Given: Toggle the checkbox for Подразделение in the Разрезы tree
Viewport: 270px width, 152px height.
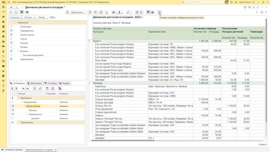Looking at the screenshot, I should tap(13, 102).
